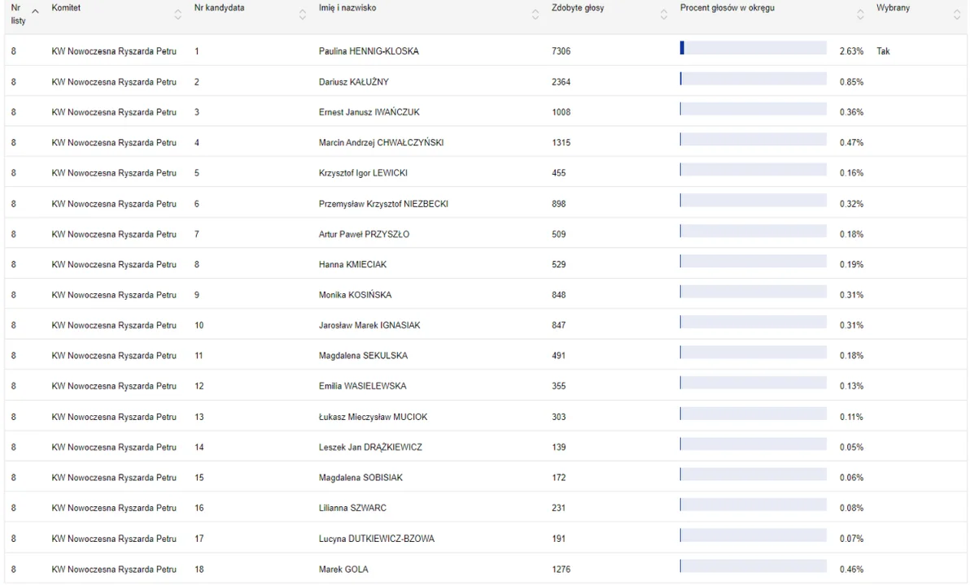Click percentage 2.63%
970x585 pixels.
(x=851, y=51)
